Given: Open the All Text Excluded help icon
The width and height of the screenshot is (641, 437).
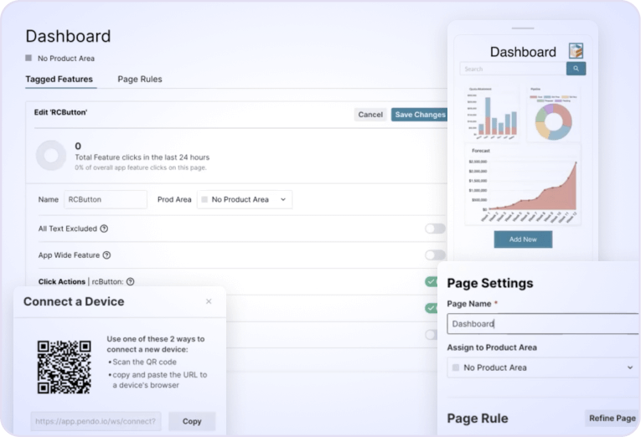Looking at the screenshot, I should point(104,229).
